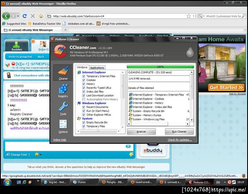The height and width of the screenshot is (194, 248).
Task: Switch to the Applications tab in CCleaner
Action: tap(97, 68)
